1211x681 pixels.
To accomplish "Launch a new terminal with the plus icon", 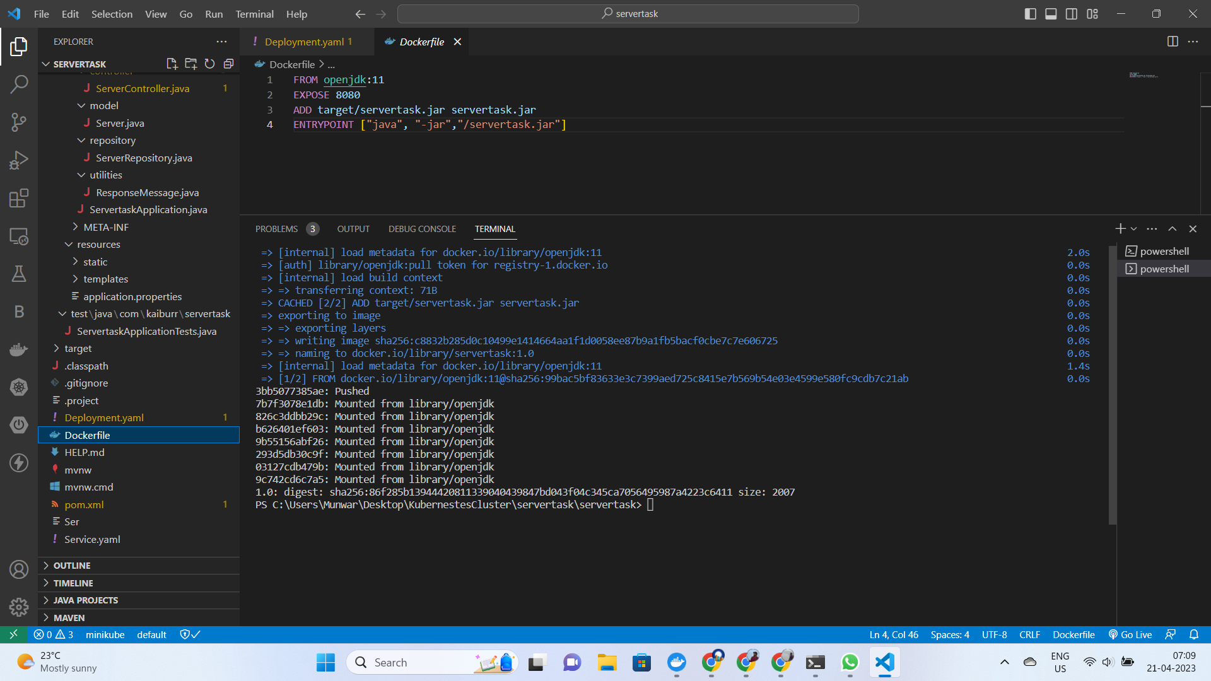I will [x=1120, y=228].
